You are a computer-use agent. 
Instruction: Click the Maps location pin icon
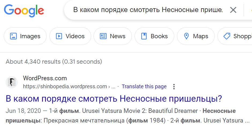(x=187, y=36)
